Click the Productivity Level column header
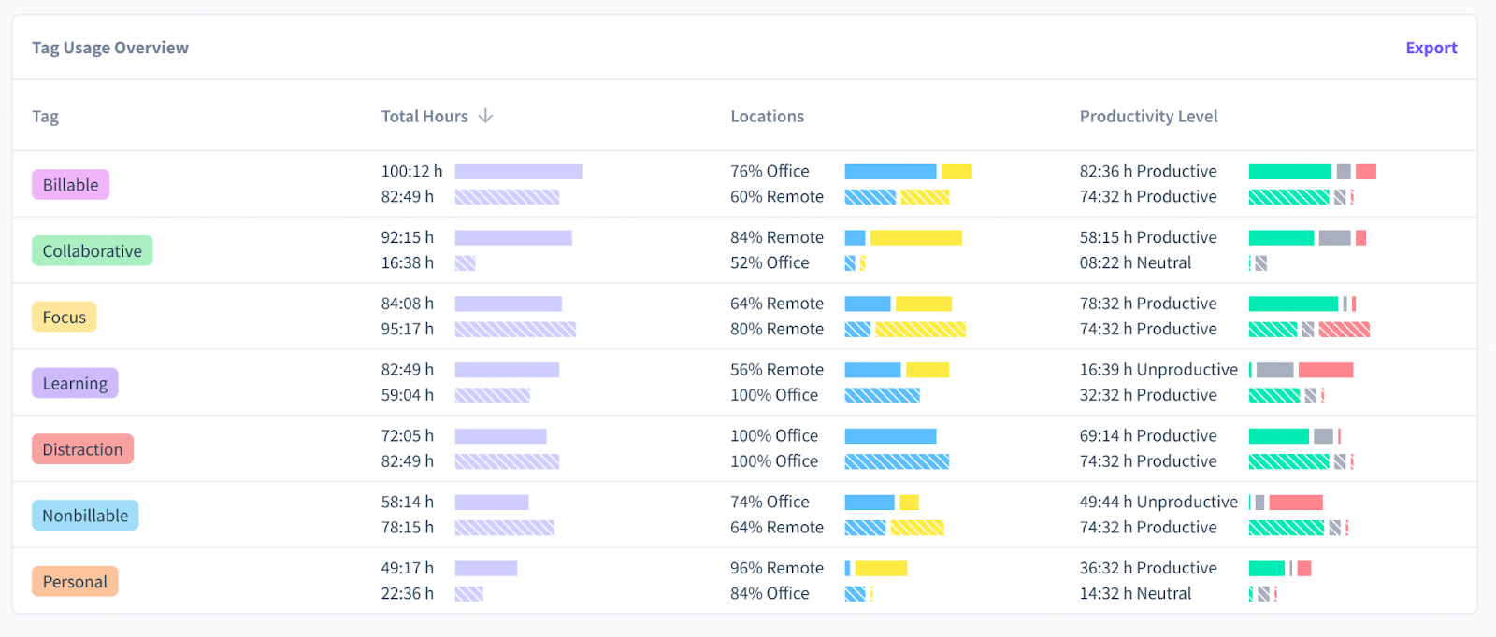1496x637 pixels. 1148,117
